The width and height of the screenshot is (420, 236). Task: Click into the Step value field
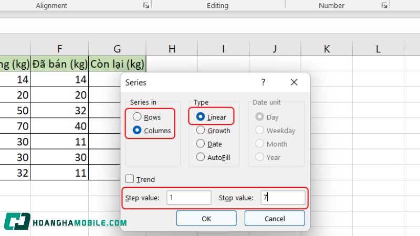tap(189, 198)
